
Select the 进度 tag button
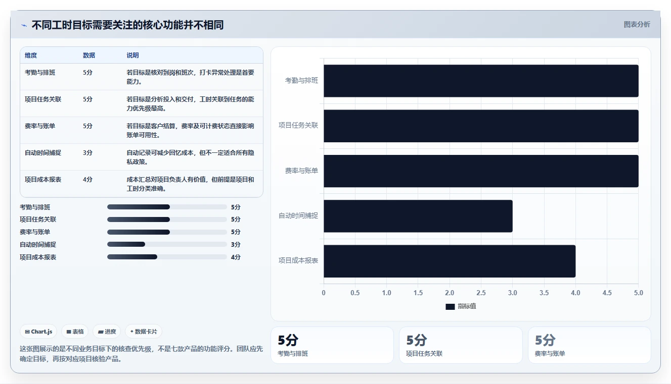107,332
